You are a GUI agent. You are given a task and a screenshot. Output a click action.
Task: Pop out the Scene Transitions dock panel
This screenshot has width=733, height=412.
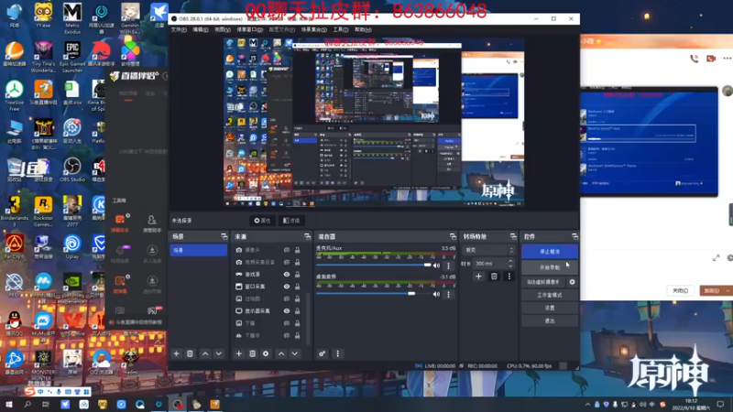pos(513,237)
